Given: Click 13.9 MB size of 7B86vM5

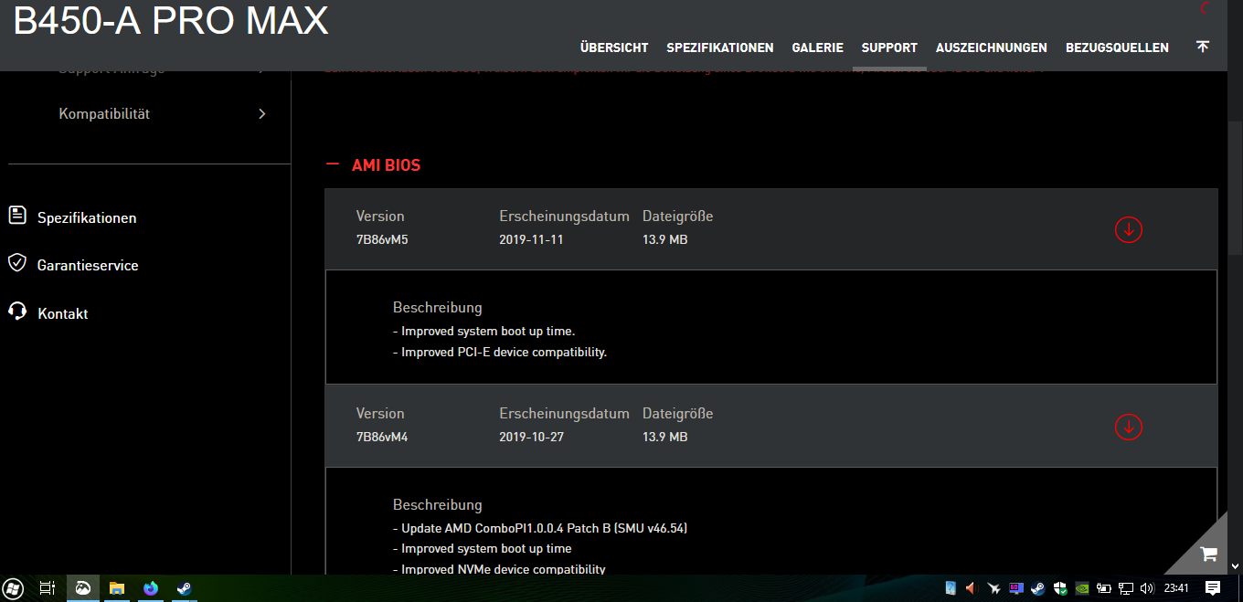Looking at the screenshot, I should (x=664, y=239).
